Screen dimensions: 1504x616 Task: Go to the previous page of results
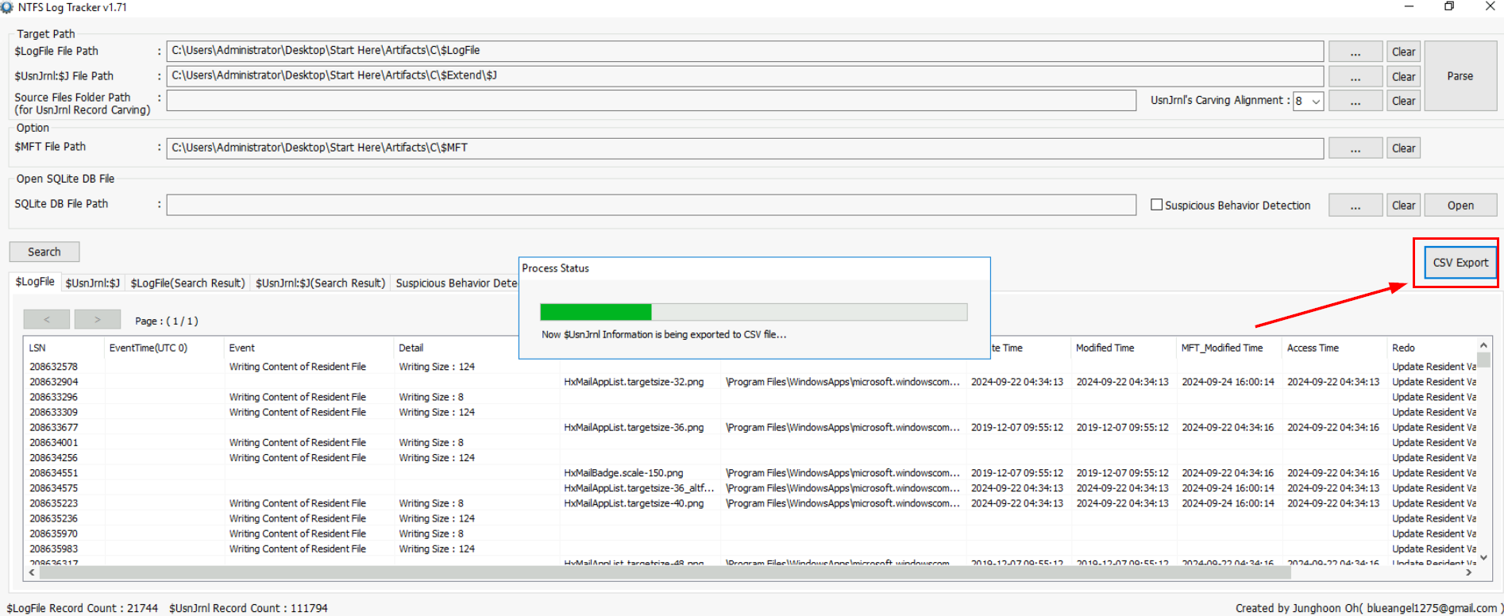47,319
